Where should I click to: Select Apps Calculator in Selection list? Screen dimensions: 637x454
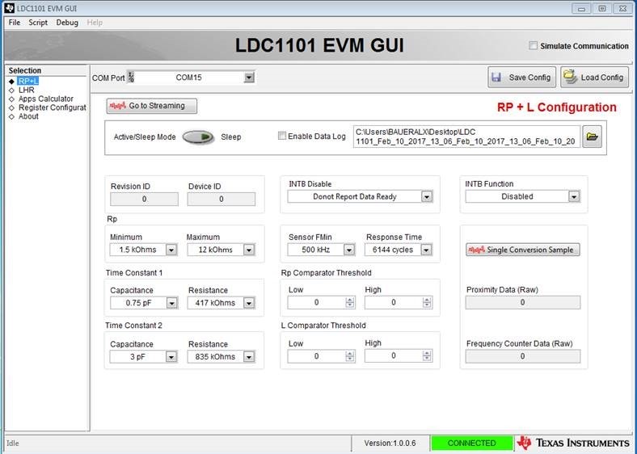46,99
